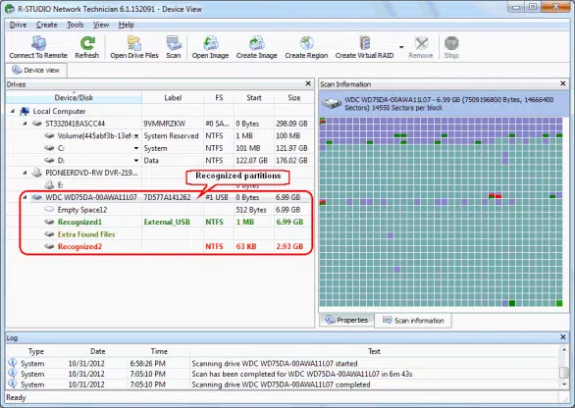Image resolution: width=575 pixels, height=408 pixels.
Task: Sort log by the Time column header
Action: [x=159, y=351]
